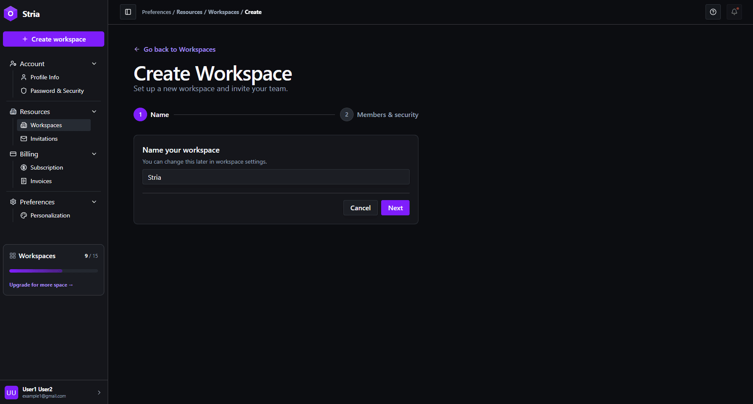Image resolution: width=753 pixels, height=404 pixels.
Task: Click the Invoices document icon
Action: click(24, 181)
